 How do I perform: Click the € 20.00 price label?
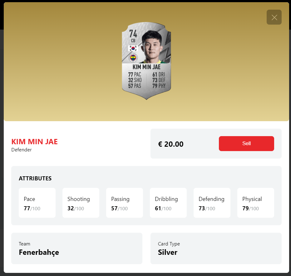tap(171, 144)
